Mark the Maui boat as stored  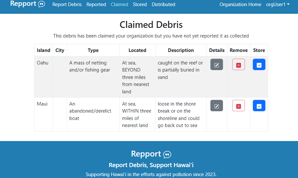259,106
